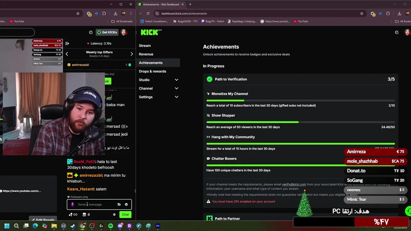The image size is (411, 231).
Task: Click Path to Verification card header
Action: pyautogui.click(x=301, y=79)
